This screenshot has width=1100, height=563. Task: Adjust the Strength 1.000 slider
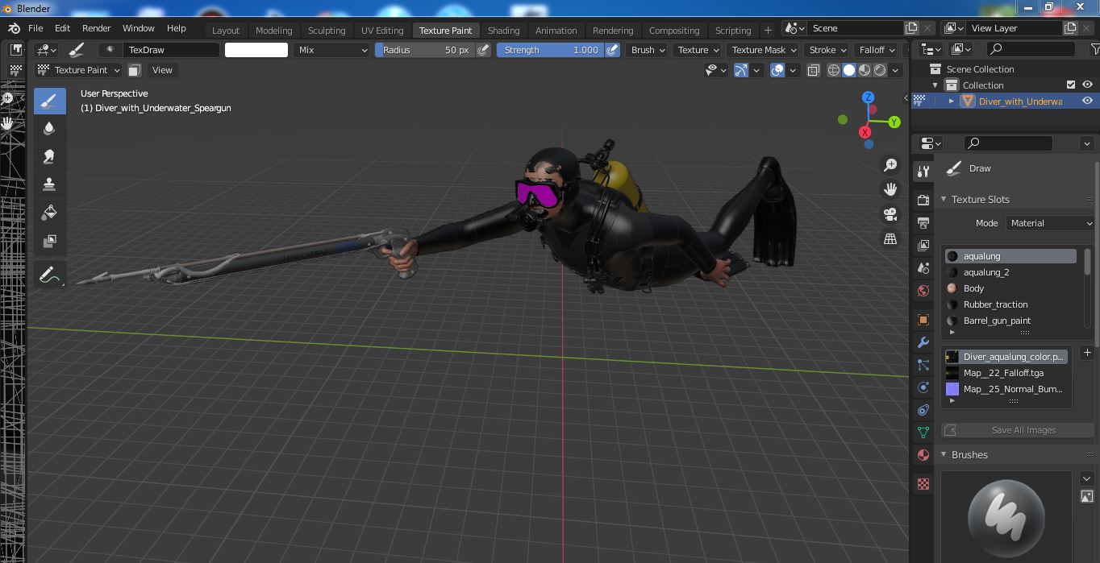551,50
